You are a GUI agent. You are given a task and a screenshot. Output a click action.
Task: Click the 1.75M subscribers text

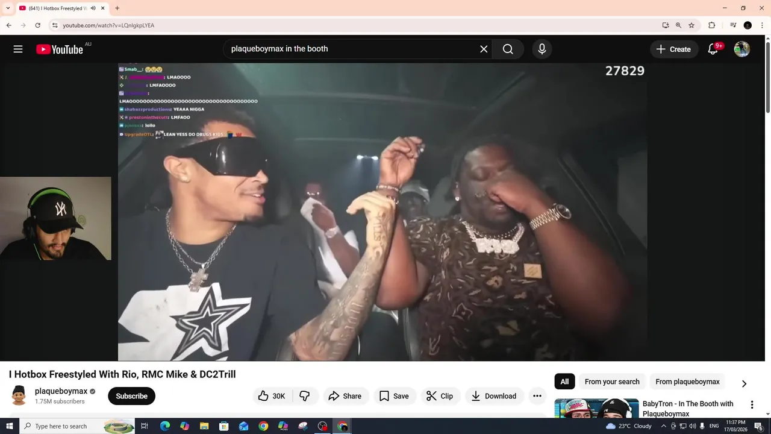[60, 401]
